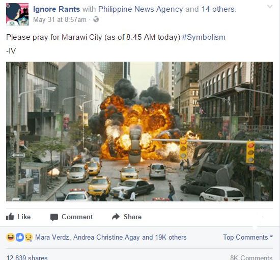Click the Haha laughing reaction emoji
The height and width of the screenshot is (260, 280).
[x=11, y=238]
